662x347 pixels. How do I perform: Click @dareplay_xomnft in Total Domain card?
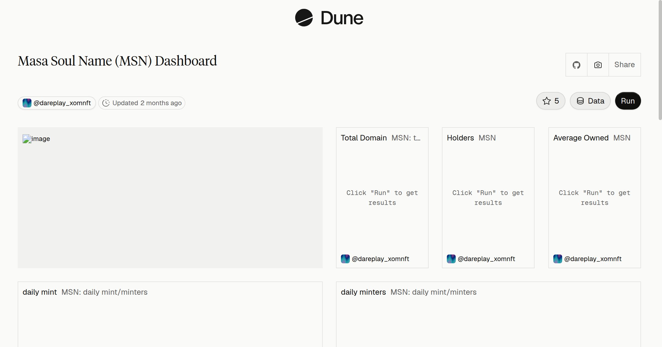pyautogui.click(x=380, y=259)
